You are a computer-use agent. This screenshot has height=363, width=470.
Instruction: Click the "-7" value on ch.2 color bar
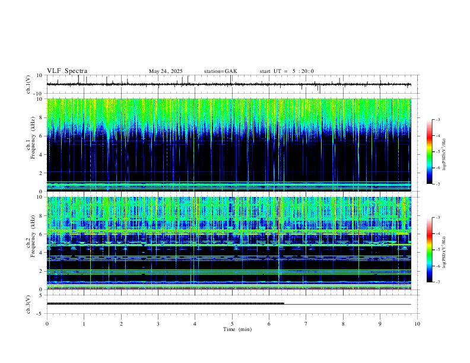point(437,282)
